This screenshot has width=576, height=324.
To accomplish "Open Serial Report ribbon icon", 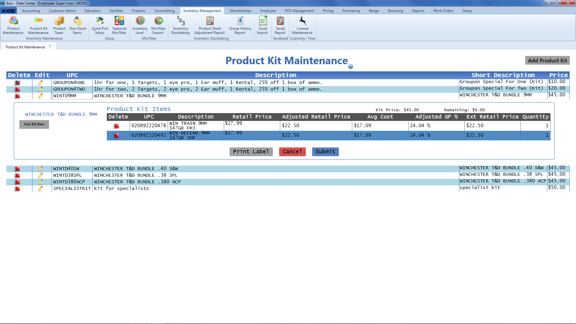I will click(280, 25).
